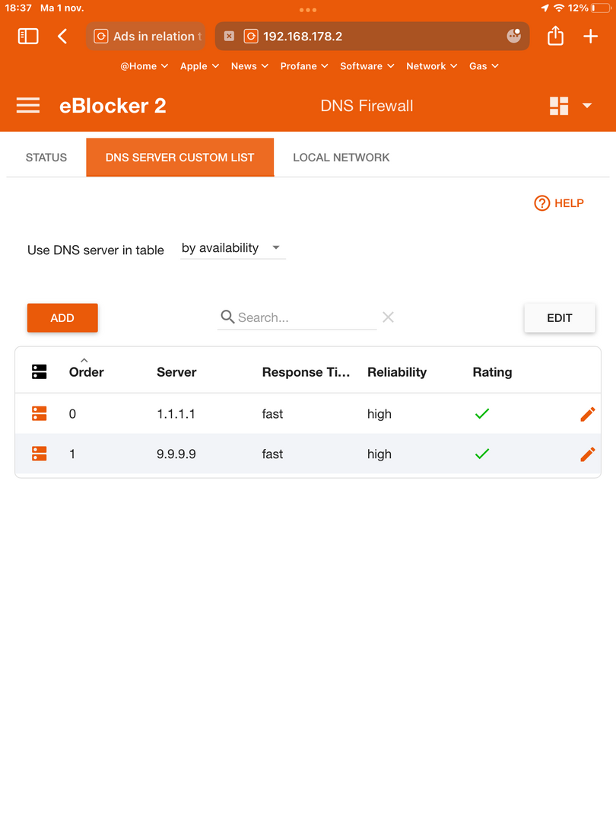The image size is (616, 822).
Task: Select the 9.9.9.9 server cell
Action: coord(176,454)
